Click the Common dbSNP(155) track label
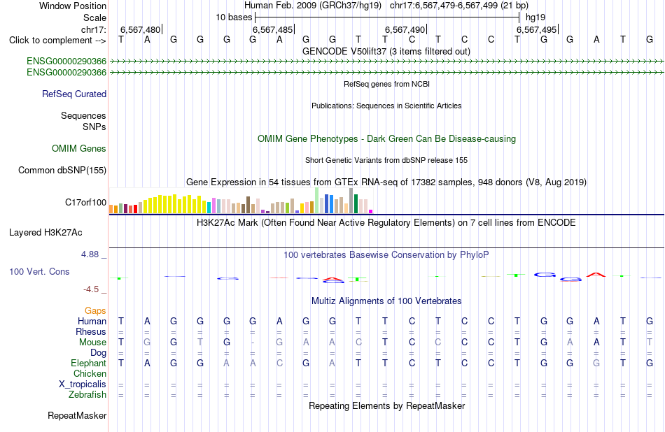This screenshot has height=432, width=665. (62, 171)
